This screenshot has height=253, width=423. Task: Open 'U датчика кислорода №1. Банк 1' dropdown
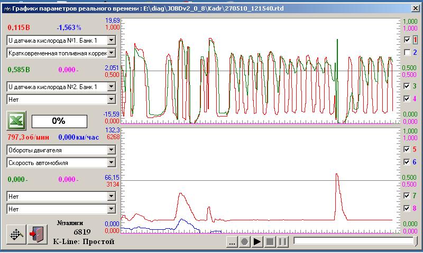point(111,40)
